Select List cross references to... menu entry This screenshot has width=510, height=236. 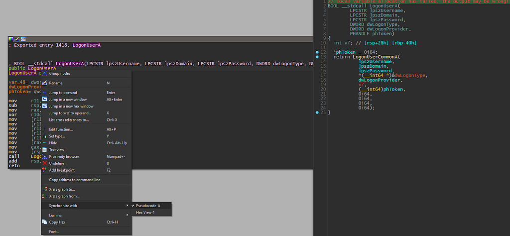pos(69,119)
